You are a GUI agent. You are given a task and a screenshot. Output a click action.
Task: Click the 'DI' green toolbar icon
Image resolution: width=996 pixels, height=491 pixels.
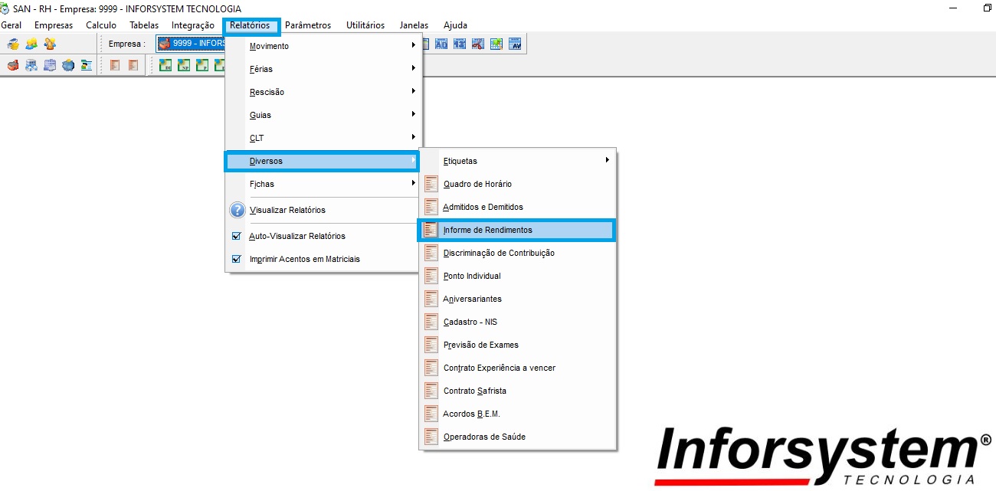[165, 65]
